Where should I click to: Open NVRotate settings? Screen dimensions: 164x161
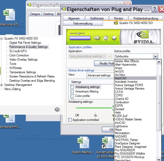[16, 68]
